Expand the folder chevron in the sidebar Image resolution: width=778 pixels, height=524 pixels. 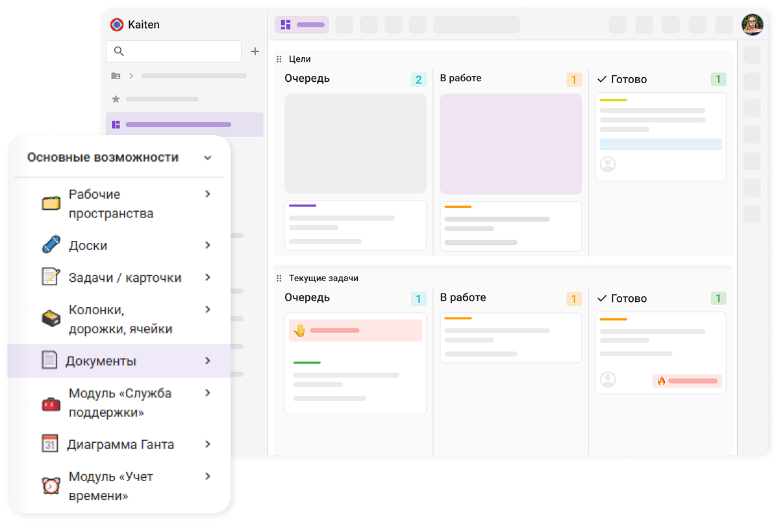pos(131,76)
